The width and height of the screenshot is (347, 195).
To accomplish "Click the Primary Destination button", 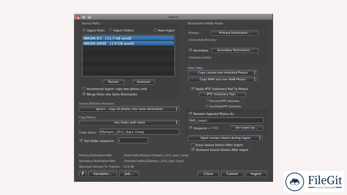I will click(x=235, y=33).
